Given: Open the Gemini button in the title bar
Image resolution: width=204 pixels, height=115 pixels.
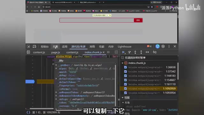Looking at the screenshot, I should tap(156, 2).
